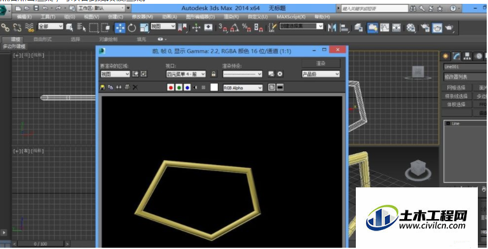Toggle Percent Snap in main toolbar
488x249 pixels.
pos(247,28)
